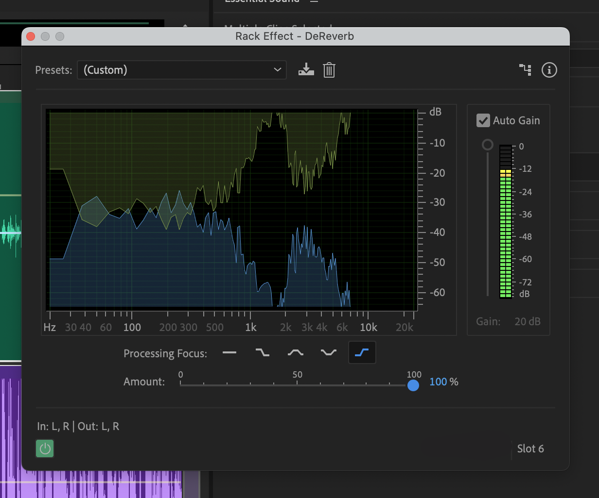Screen dimensions: 599x498
Task: Toggle the DeReverb effect power button
Action: click(44, 448)
